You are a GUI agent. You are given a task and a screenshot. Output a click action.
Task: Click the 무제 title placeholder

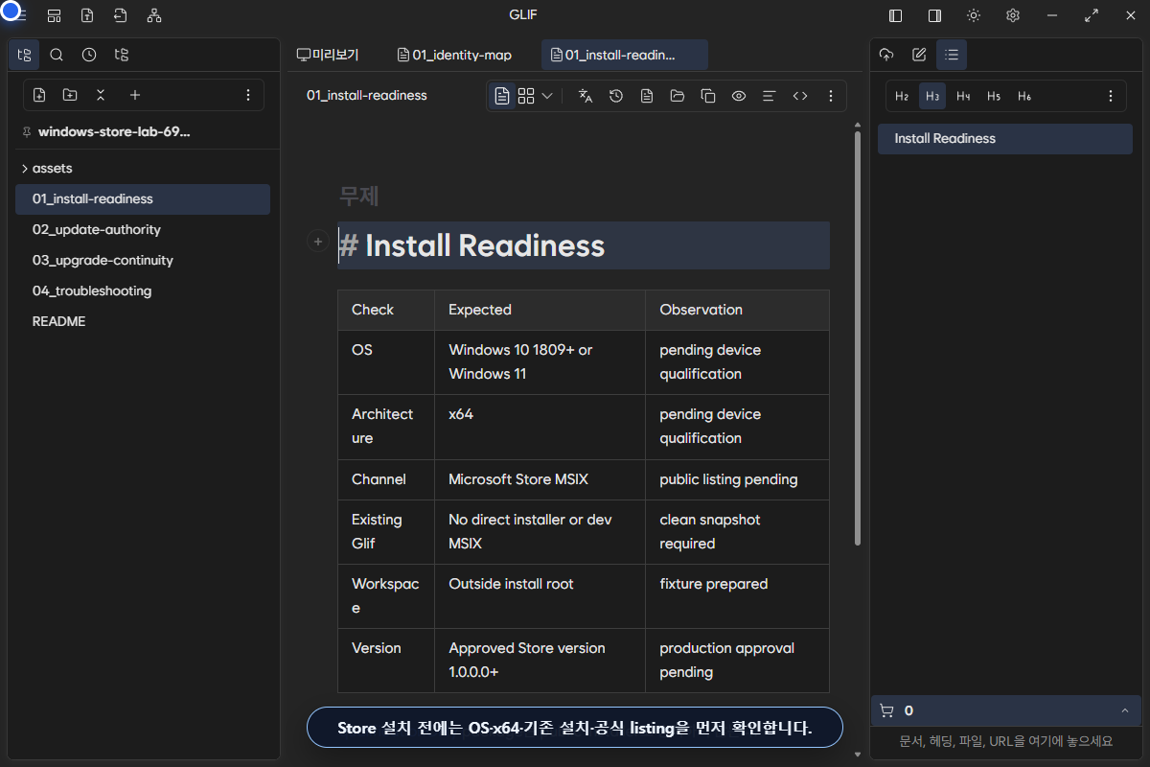359,196
